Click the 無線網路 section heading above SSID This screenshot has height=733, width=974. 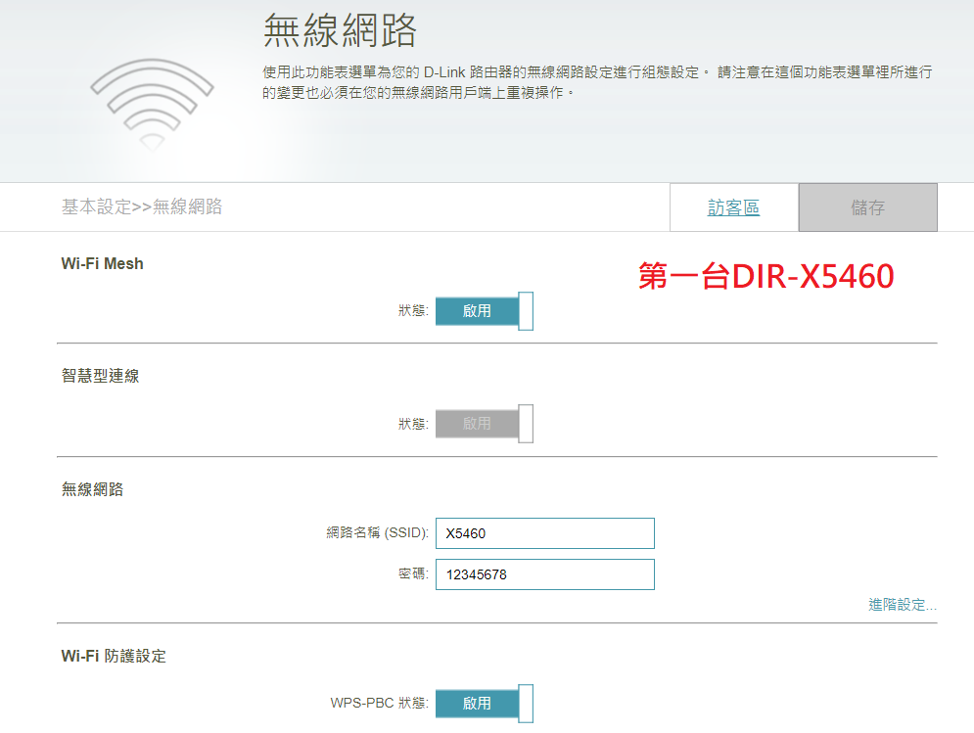tap(92, 489)
